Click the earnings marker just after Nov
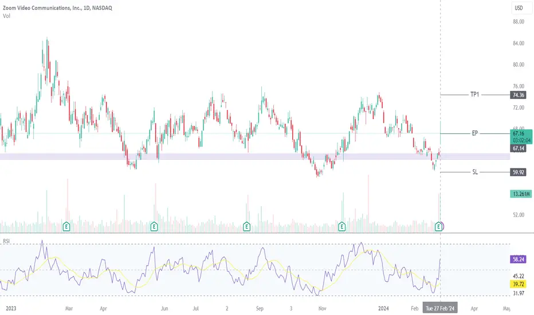Viewport: 534px width, 315px height. click(341, 226)
